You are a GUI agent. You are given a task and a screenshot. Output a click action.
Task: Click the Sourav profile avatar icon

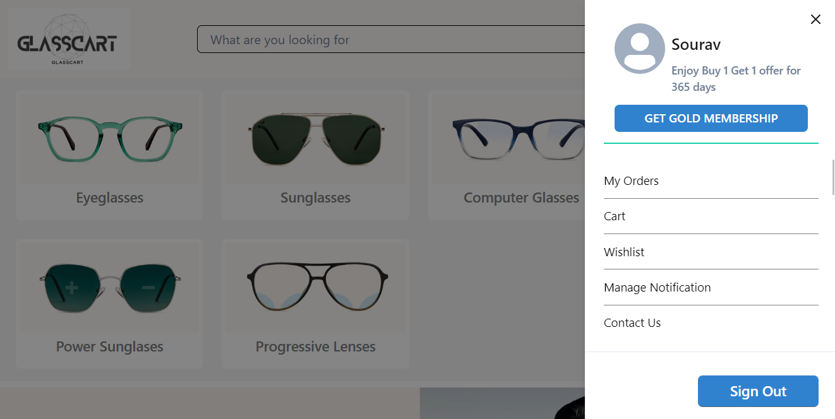tap(639, 49)
